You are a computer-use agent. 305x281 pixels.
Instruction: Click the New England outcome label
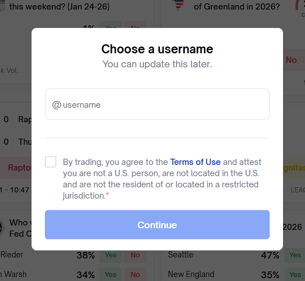[191, 274]
